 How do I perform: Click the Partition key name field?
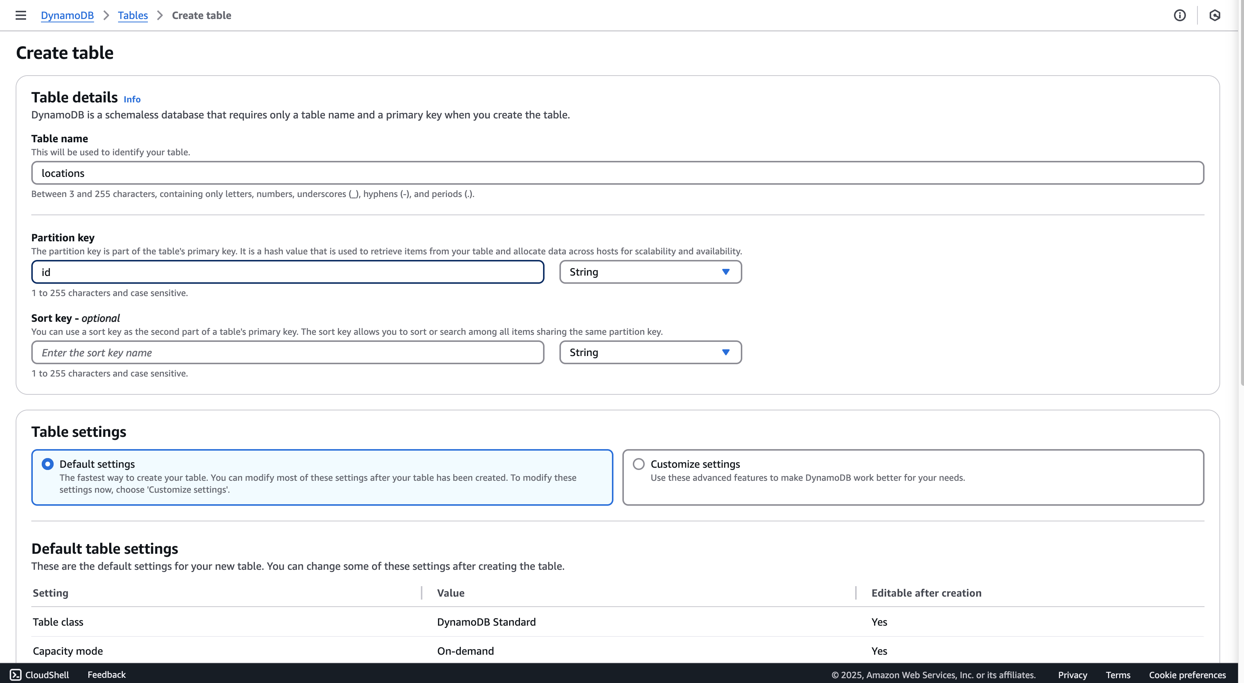[288, 272]
